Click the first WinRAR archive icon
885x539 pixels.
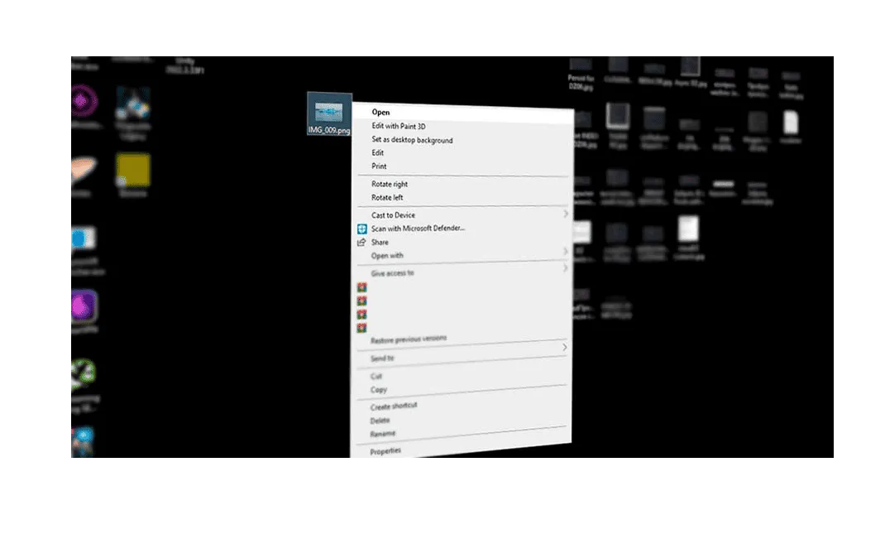[361, 287]
